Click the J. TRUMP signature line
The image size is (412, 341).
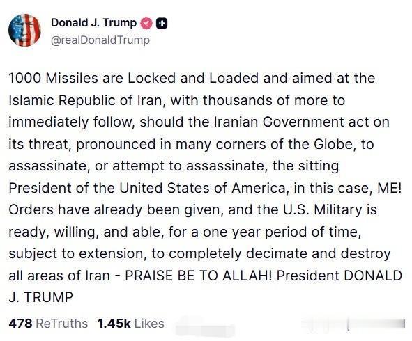(40, 297)
